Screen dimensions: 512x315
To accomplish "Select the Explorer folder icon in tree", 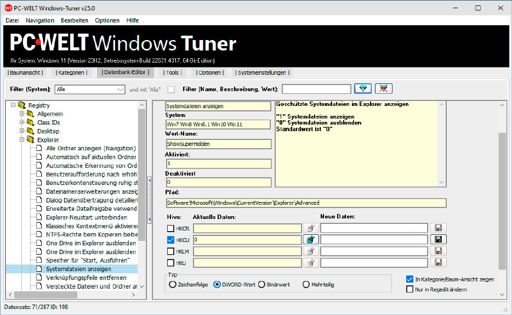I will (30, 139).
